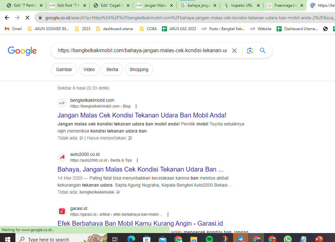The width and height of the screenshot is (335, 242).
Task: Open options for bengkelkakimobil.com result
Action: (x=136, y=106)
